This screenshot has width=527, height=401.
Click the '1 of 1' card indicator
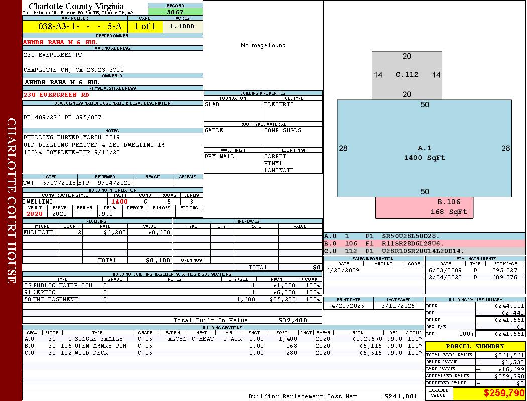point(145,27)
